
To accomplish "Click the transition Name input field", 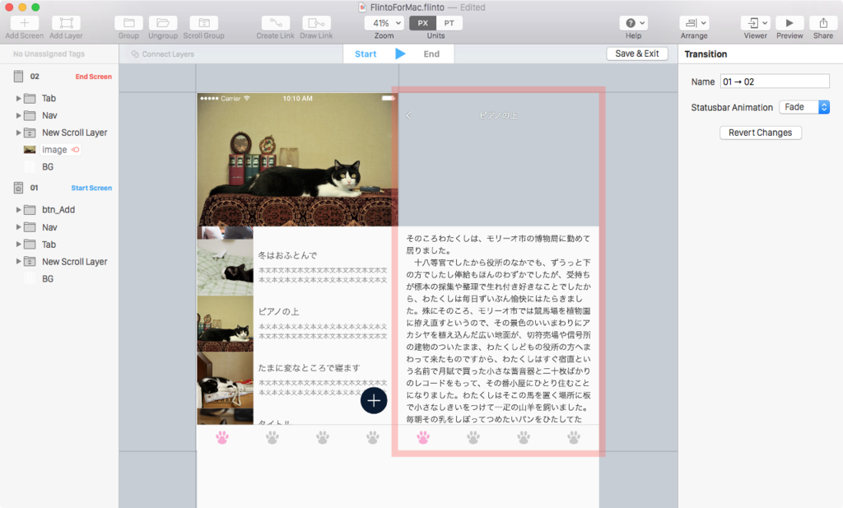I will [775, 82].
